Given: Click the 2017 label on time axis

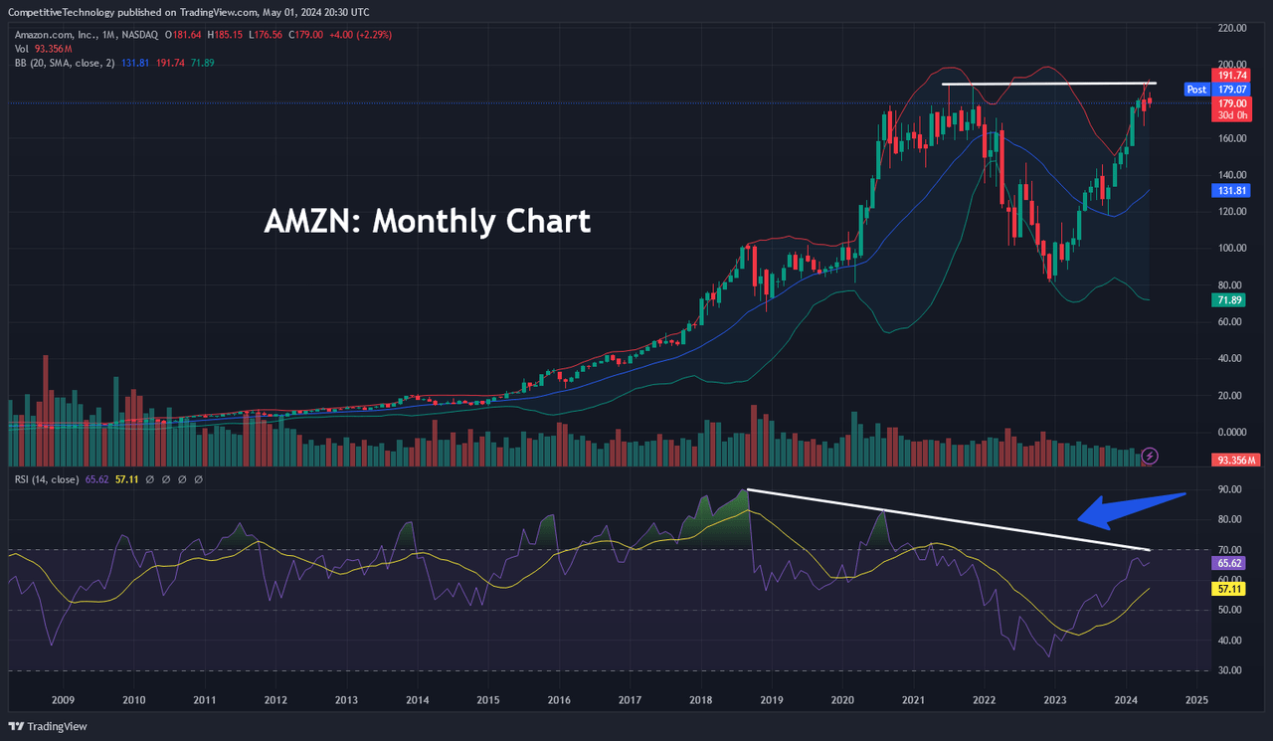Looking at the screenshot, I should [630, 700].
